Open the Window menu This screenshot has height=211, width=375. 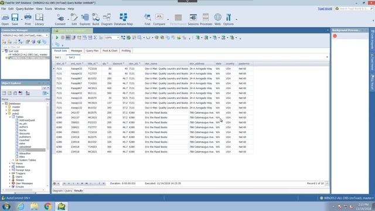(x=60, y=9)
